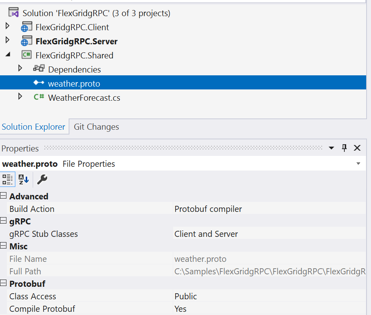The height and width of the screenshot is (315, 371).
Task: Open Property Pages using the wrench icon
Action: 42,179
